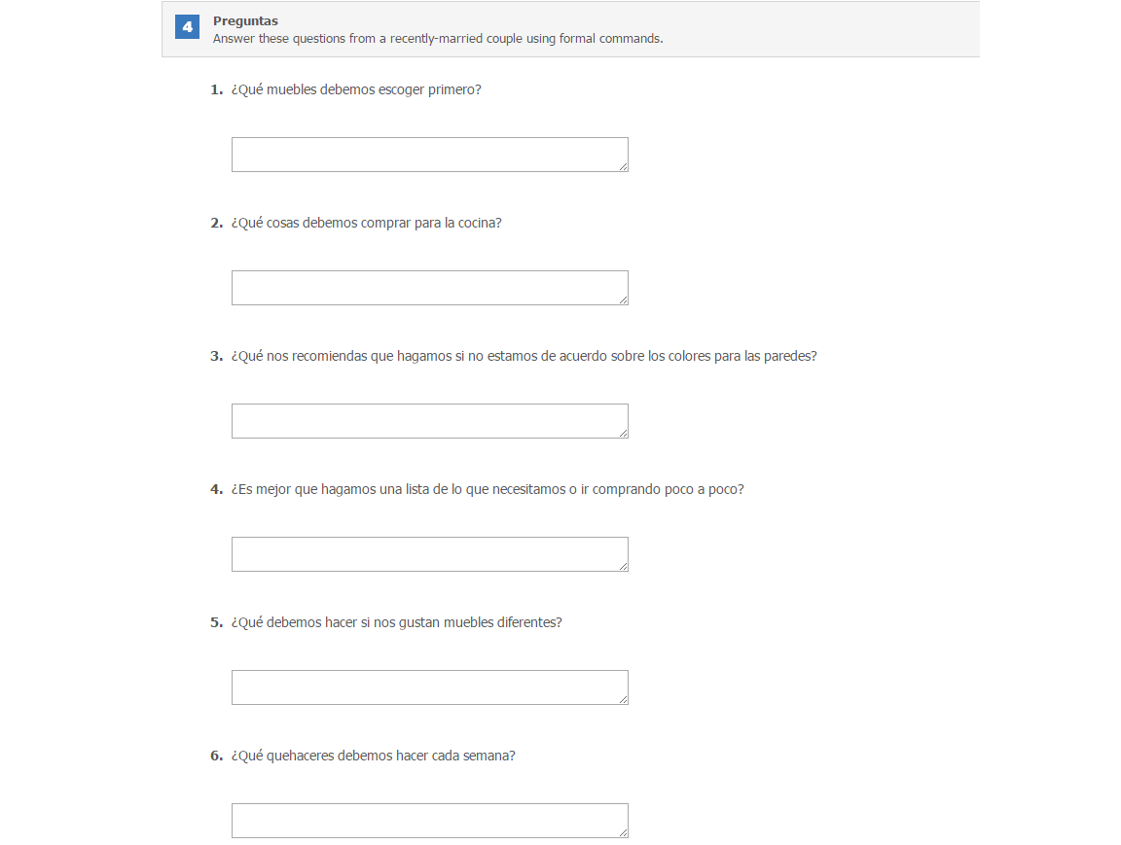Click the resize grip of question 5 textbox
The width and height of the screenshot is (1121, 845).
(x=624, y=699)
